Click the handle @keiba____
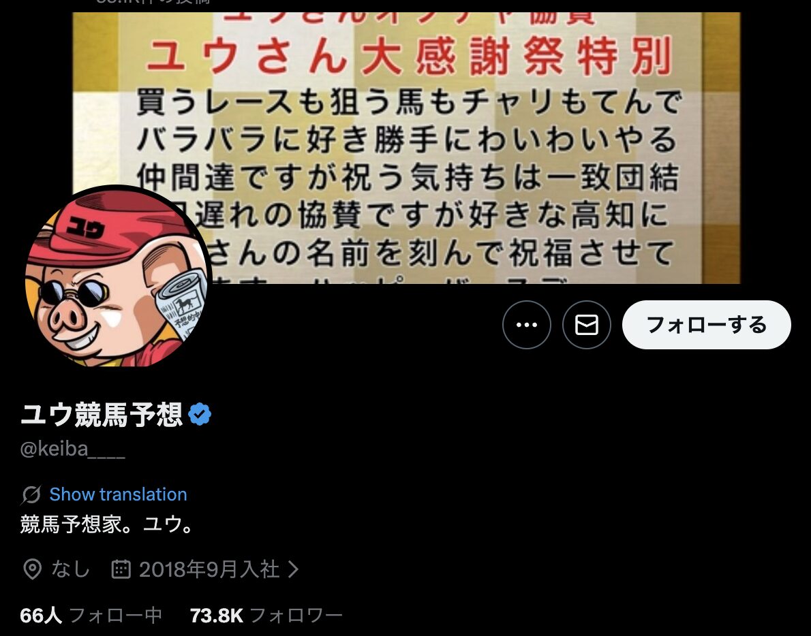This screenshot has height=636, width=811. tap(72, 449)
